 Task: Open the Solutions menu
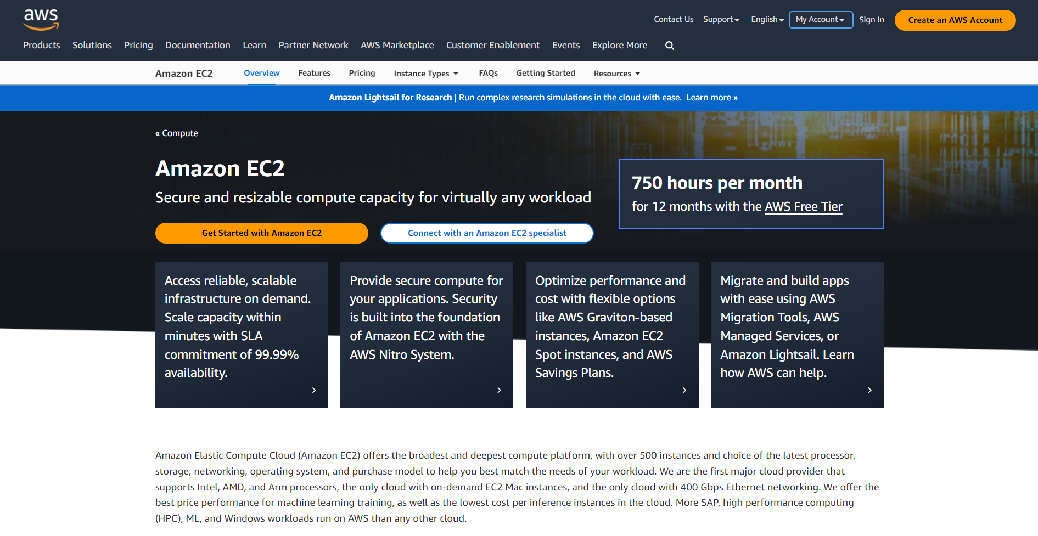coord(92,45)
